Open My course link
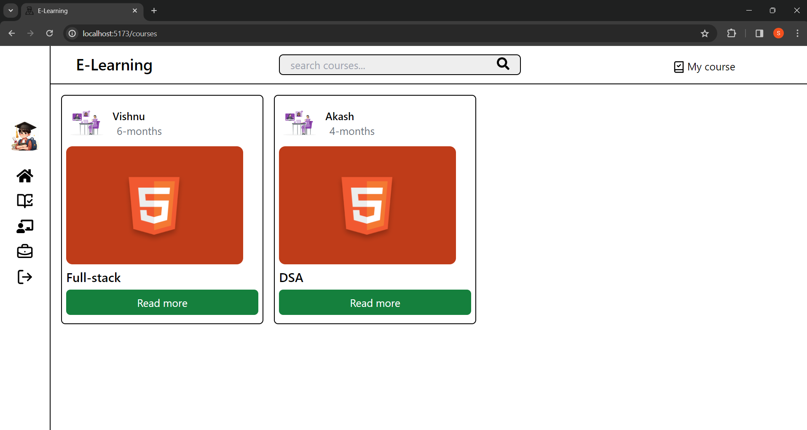807x430 pixels. tap(705, 67)
